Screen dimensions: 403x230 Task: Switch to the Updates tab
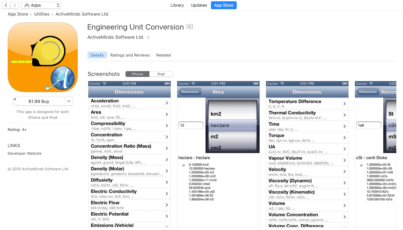pos(199,5)
